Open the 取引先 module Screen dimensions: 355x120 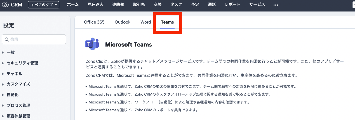click(139, 4)
